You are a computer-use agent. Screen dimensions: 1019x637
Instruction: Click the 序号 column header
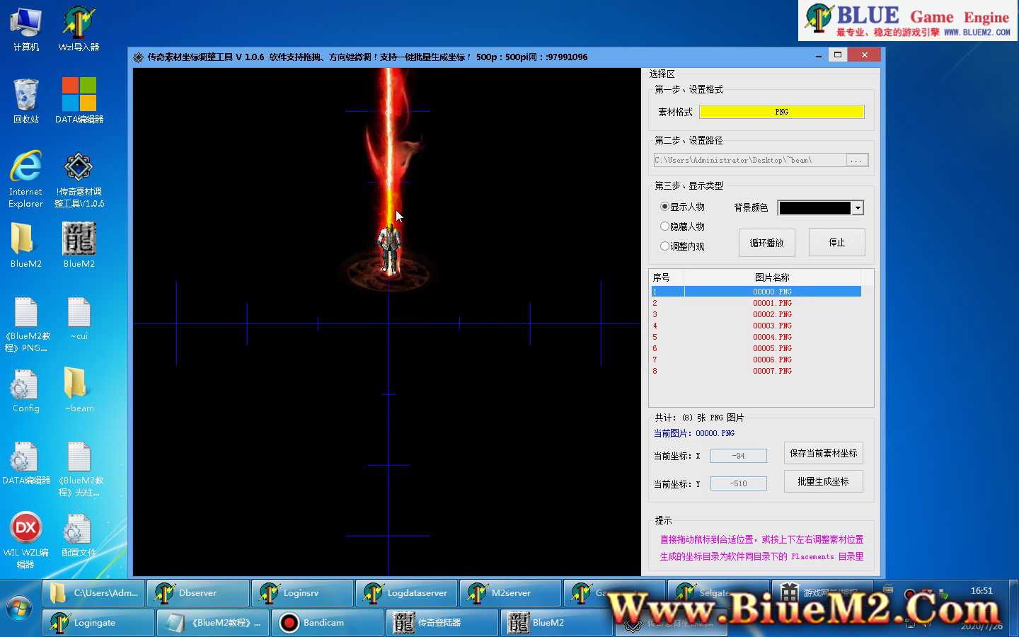[667, 277]
